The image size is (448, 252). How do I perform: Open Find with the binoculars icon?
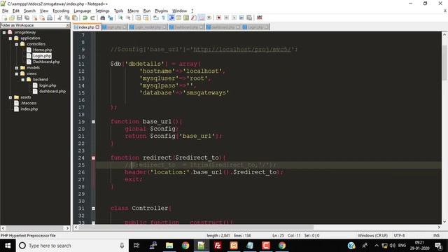click(x=103, y=17)
